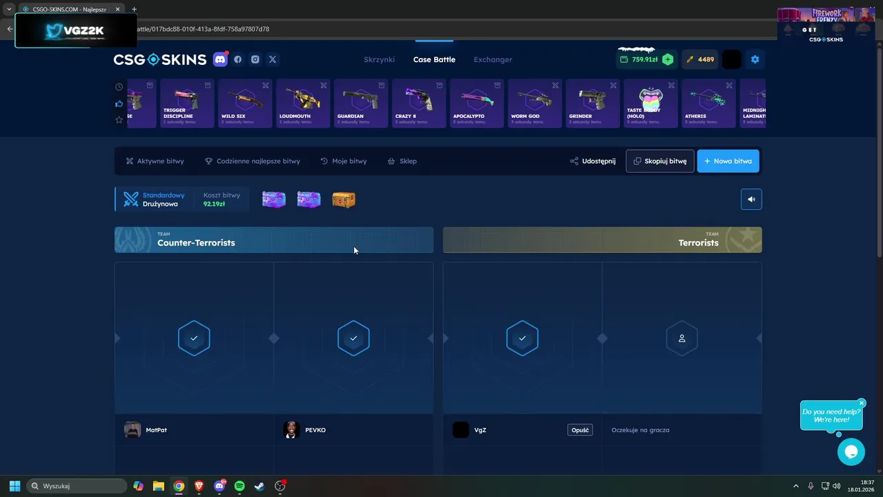Select the Crazy 8 drop card
This screenshot has height=497, width=883.
click(x=419, y=104)
